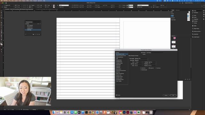This screenshot has width=205, height=115.
Task: Switch to the Pages tab in panel
Action: (173, 10)
